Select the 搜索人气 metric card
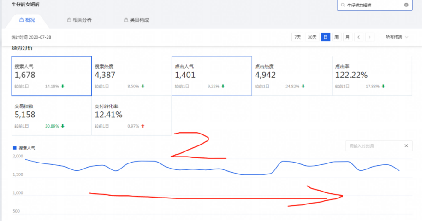Image resolution: width=422 pixels, height=221 pixels. (51, 76)
